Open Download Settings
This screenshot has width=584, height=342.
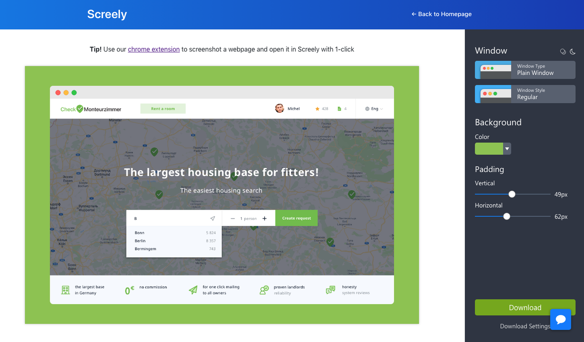(x=525, y=326)
